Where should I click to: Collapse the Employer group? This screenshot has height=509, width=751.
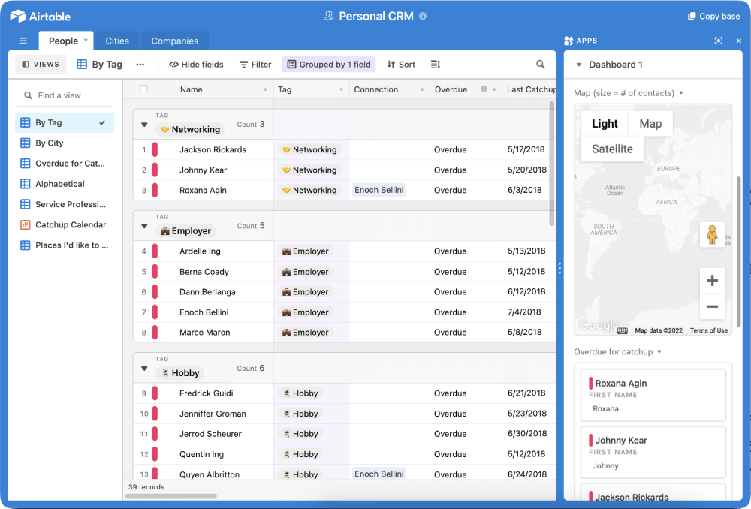pos(144,227)
